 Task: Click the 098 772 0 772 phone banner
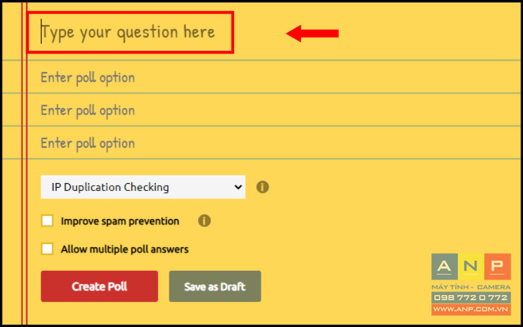471,298
